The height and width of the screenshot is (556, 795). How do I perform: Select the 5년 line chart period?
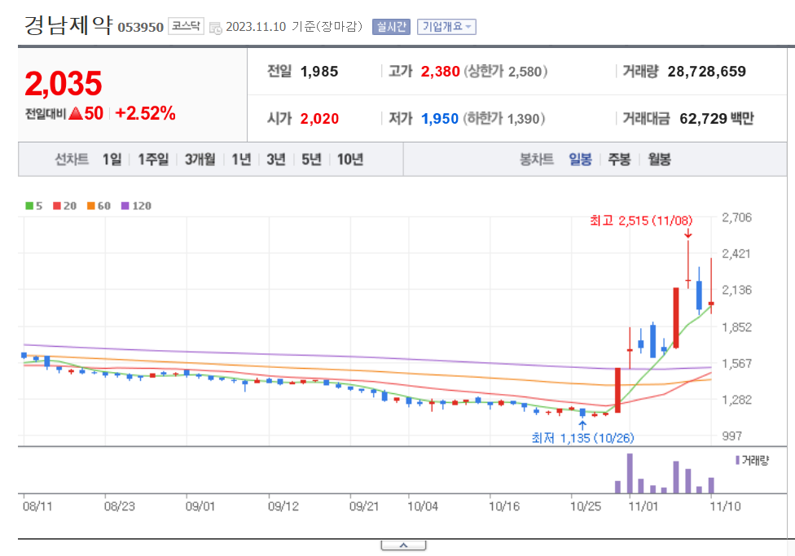coord(311,160)
